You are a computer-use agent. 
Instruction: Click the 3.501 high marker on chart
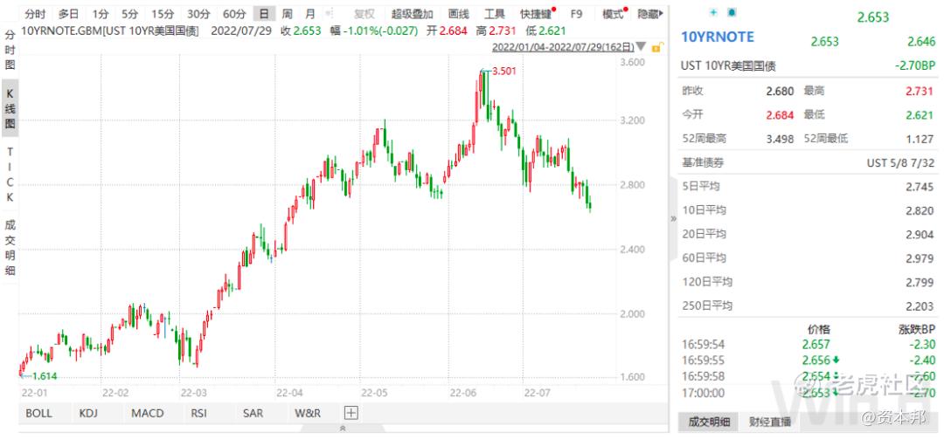[504, 71]
